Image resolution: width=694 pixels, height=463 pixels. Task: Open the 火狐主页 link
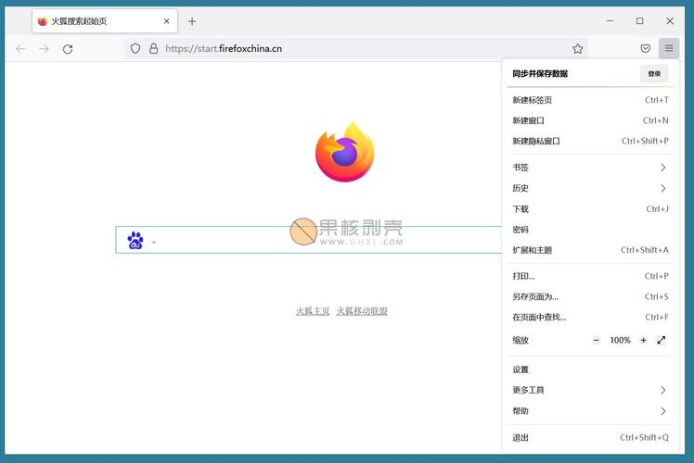click(313, 311)
